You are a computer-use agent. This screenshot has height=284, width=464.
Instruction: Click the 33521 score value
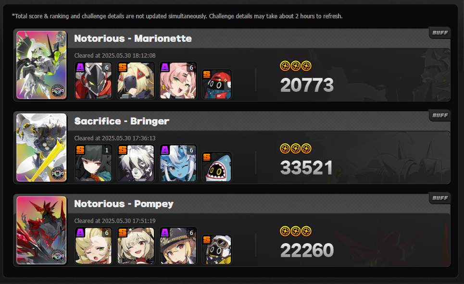pos(306,168)
